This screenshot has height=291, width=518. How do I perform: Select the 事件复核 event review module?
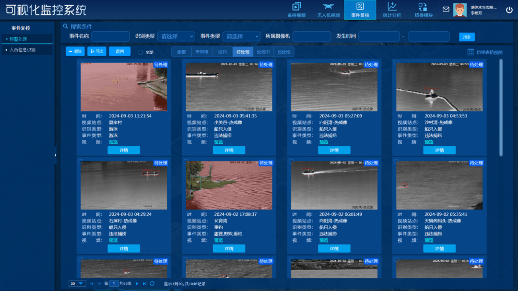pos(360,10)
